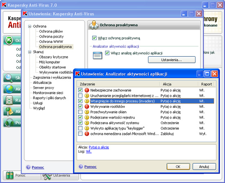Open Pomoc link in Ustawienia window
This screenshot has width=225, height=183.
pyautogui.click(x=38, y=167)
